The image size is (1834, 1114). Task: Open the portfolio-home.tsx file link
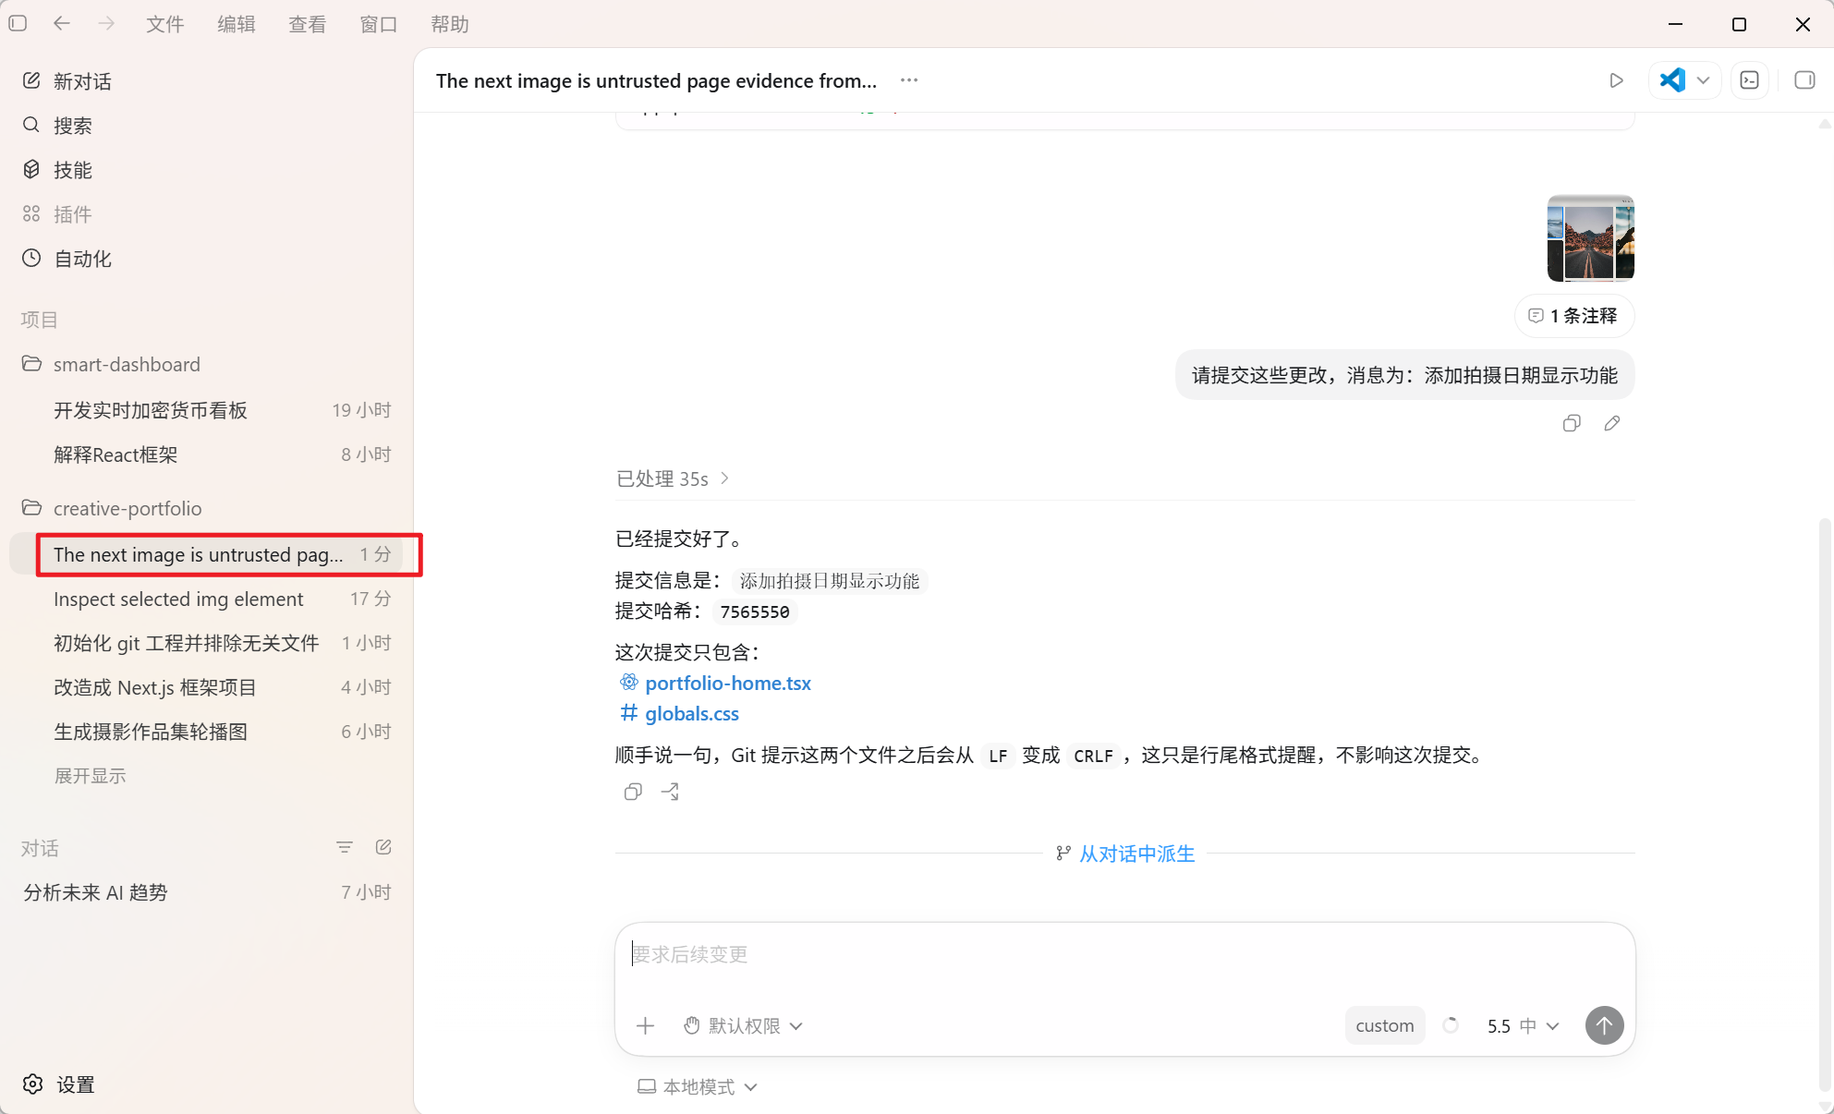point(728,683)
